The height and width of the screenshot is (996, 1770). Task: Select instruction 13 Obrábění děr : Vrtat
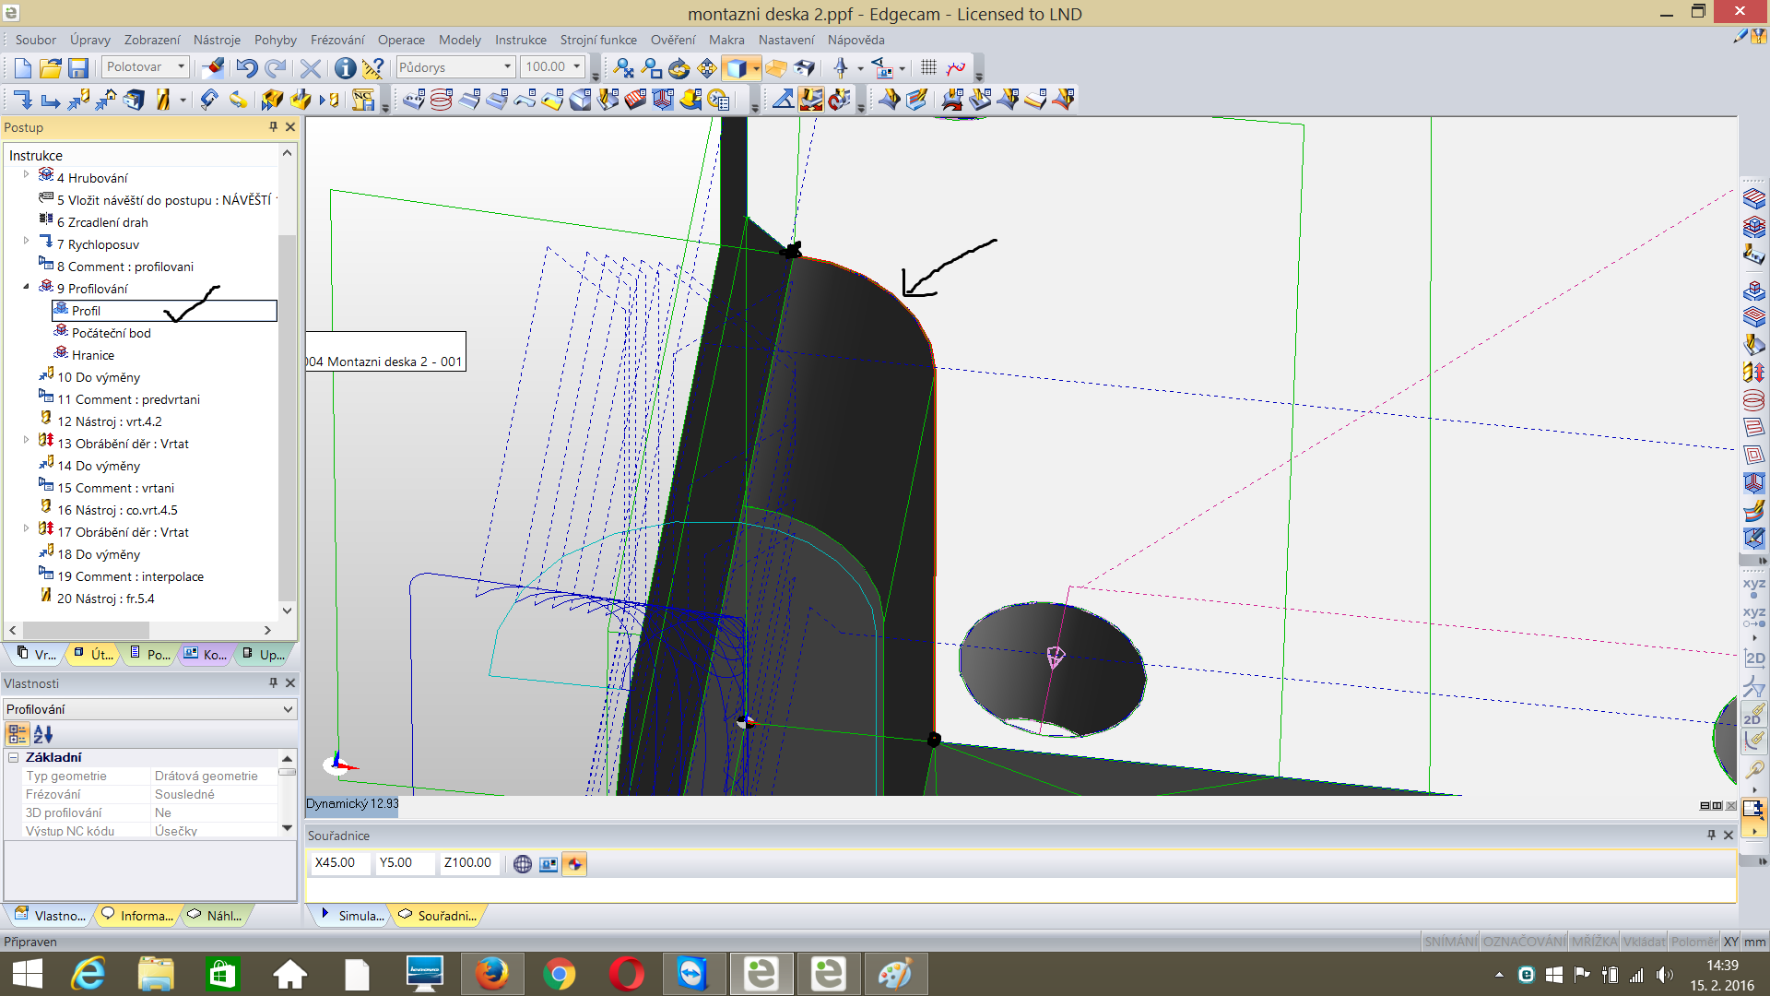click(x=123, y=444)
